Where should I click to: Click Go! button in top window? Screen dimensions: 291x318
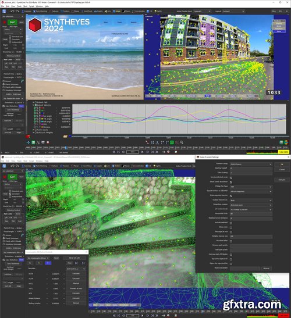pyautogui.click(x=12, y=22)
